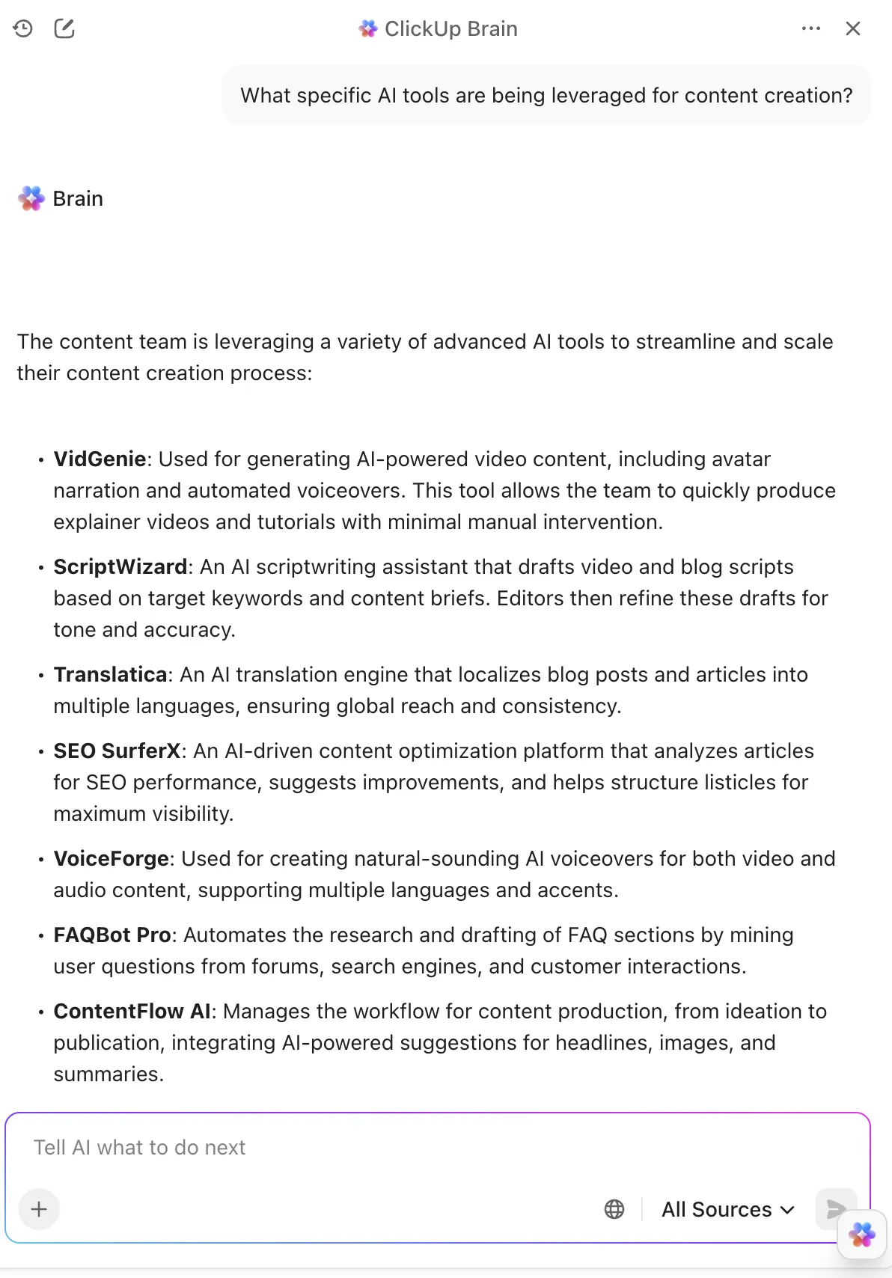Viewport: 892px width, 1278px height.
Task: Click the FAQBot Pro bullet heading
Action: pyautogui.click(x=112, y=935)
